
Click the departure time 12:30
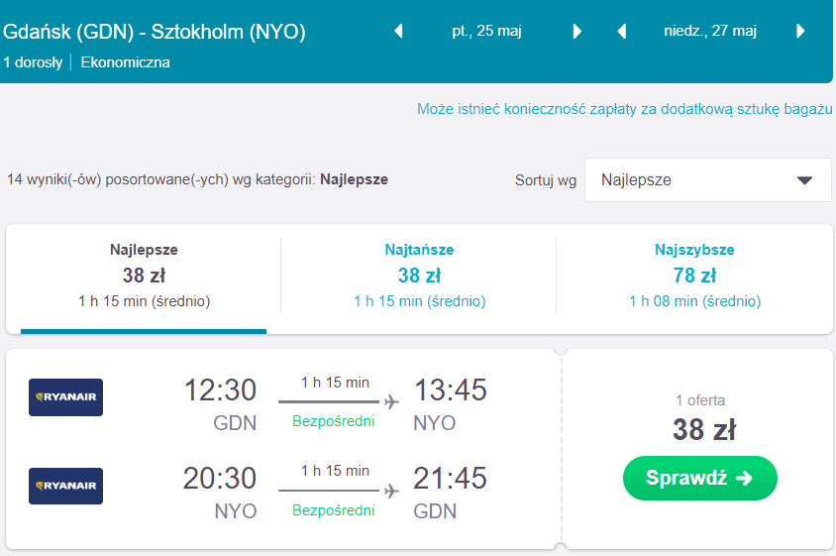click(220, 389)
